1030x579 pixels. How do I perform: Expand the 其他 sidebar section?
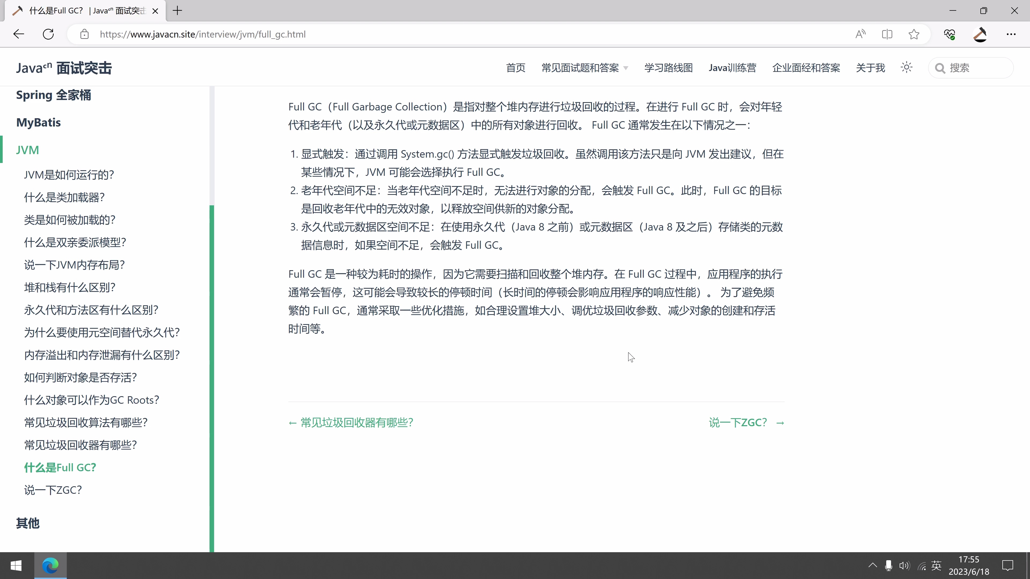pyautogui.click(x=28, y=524)
